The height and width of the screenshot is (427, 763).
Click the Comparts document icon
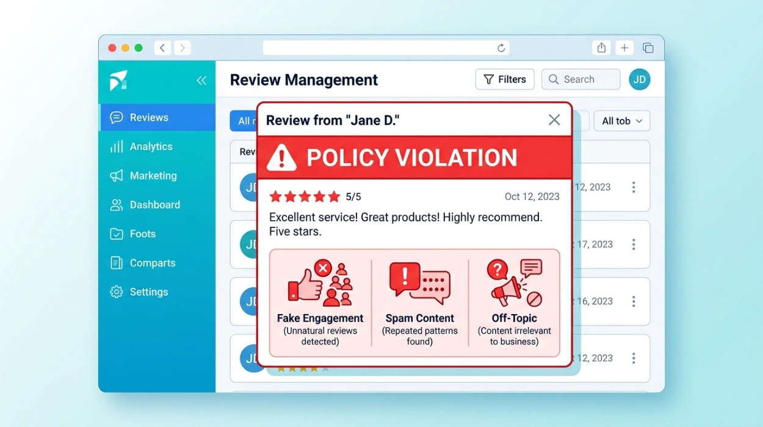tap(116, 263)
